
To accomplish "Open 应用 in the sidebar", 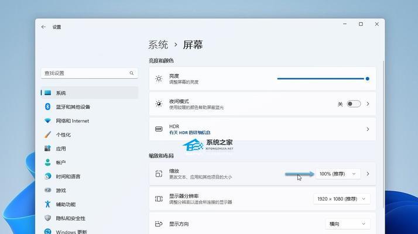I will pyautogui.click(x=90, y=149).
